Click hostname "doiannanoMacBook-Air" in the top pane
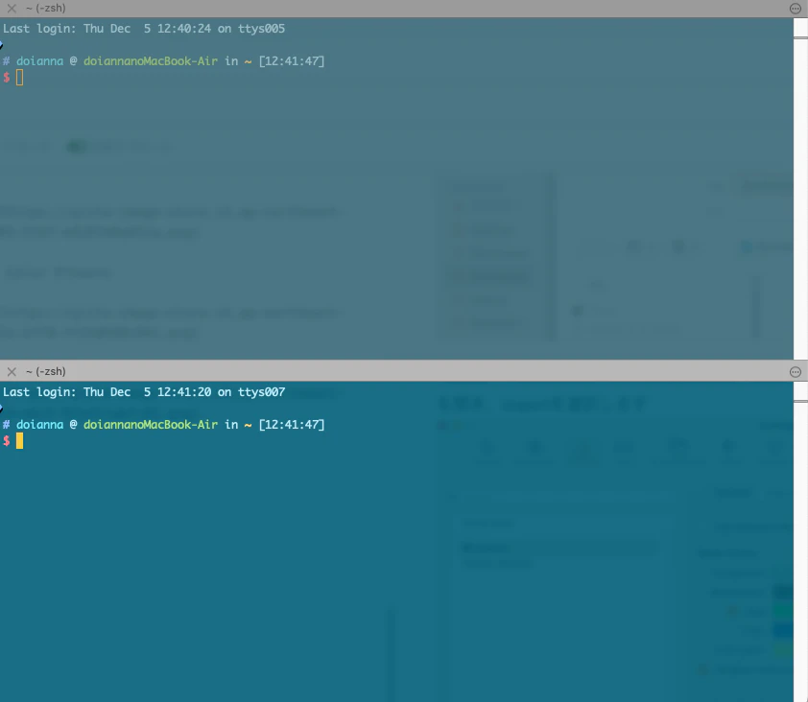The height and width of the screenshot is (702, 808). click(151, 61)
